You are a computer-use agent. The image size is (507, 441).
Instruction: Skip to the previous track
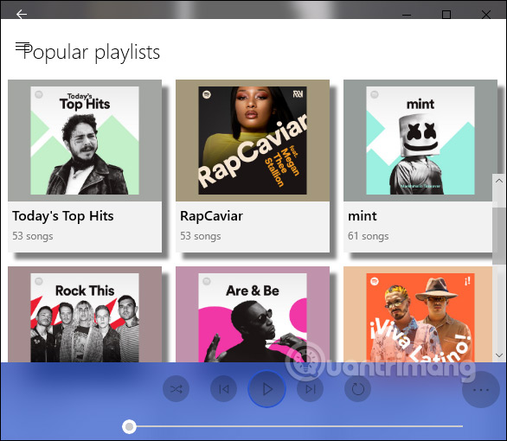click(223, 389)
